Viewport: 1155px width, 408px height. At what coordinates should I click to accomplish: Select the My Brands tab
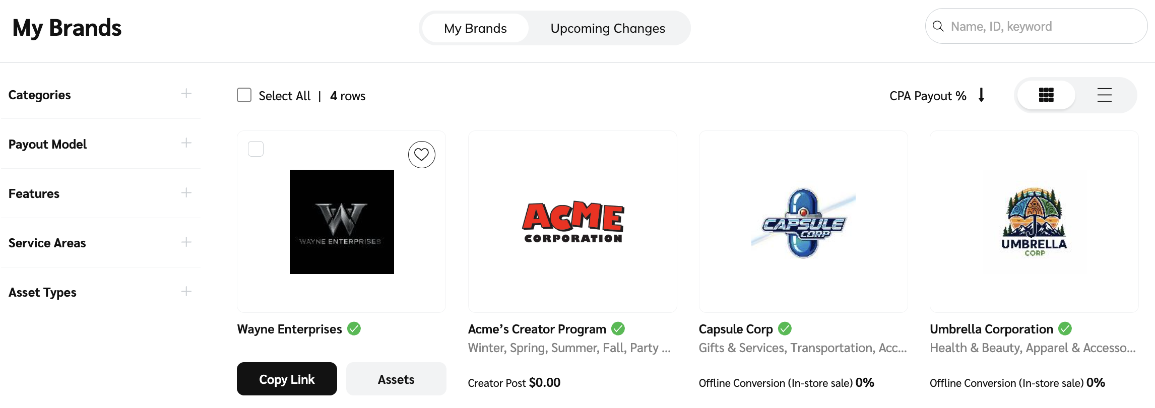pos(475,28)
